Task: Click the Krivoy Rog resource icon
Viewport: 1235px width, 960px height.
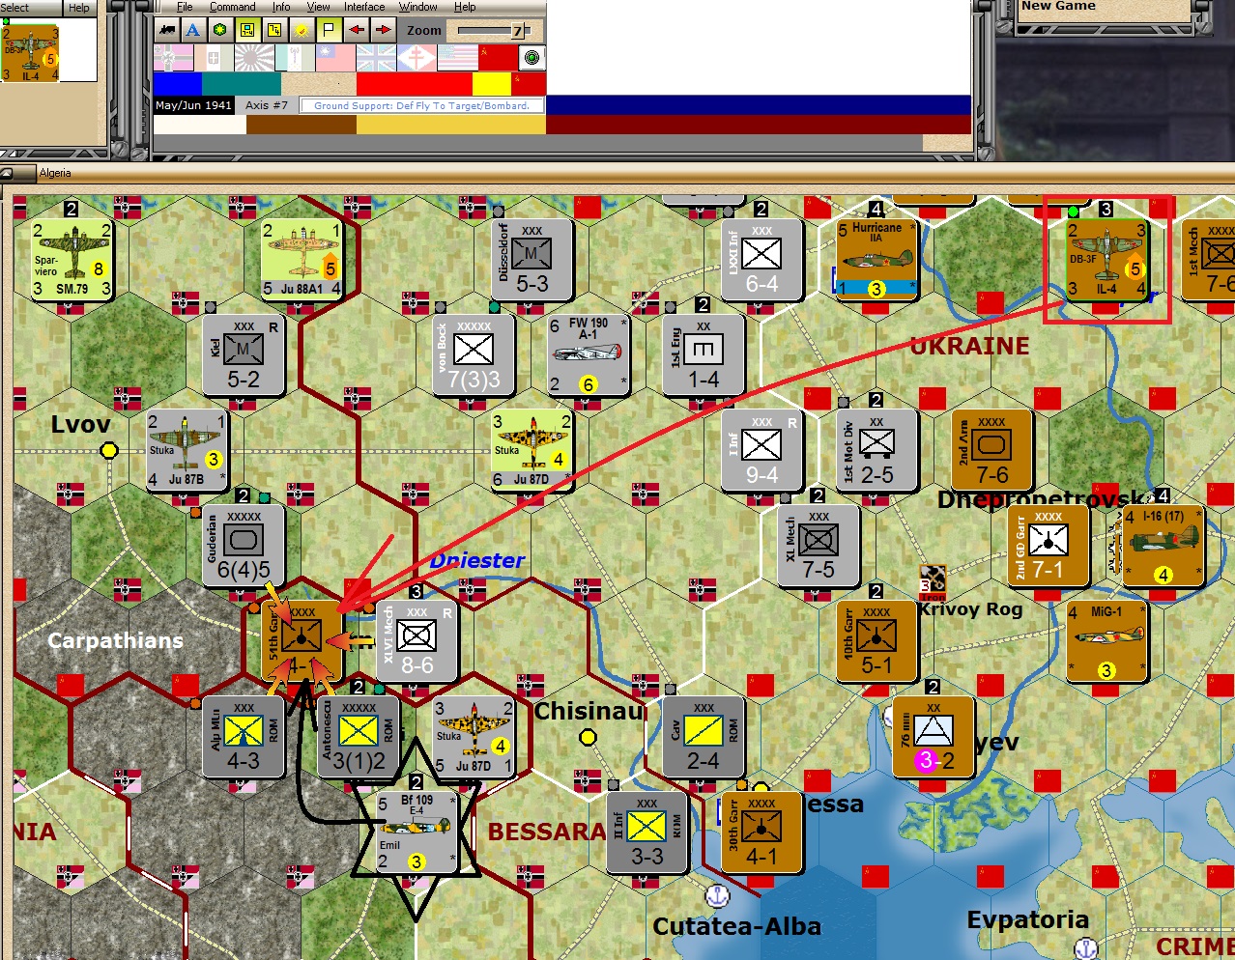Action: click(932, 580)
